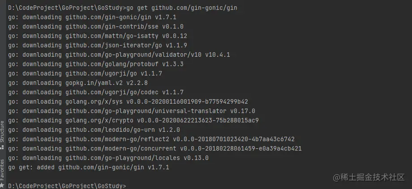Open the Favorites tool window tab
Viewport: 412px width, 189px height.
(x=2, y=173)
